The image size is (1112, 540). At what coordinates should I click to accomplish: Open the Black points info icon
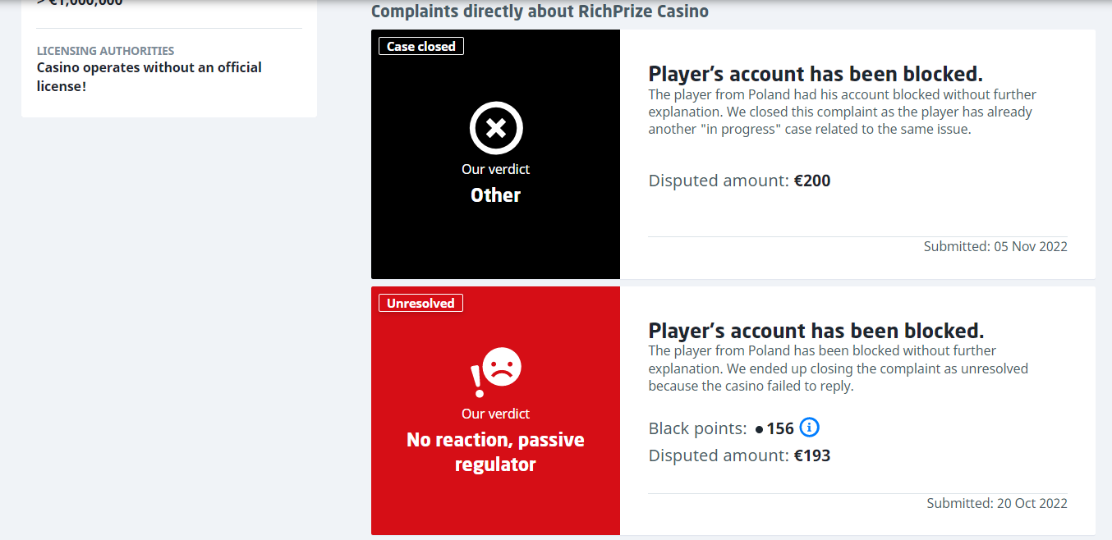point(810,428)
